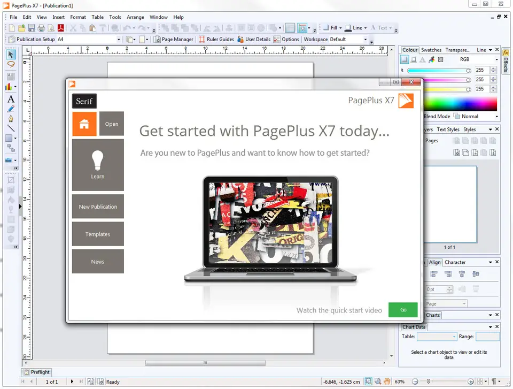Open the File menu
This screenshot has height=389, width=513.
point(13,17)
